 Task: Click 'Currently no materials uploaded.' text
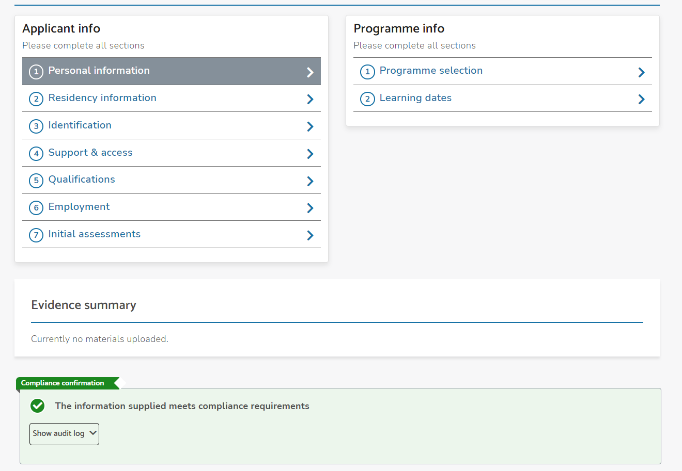coord(100,339)
